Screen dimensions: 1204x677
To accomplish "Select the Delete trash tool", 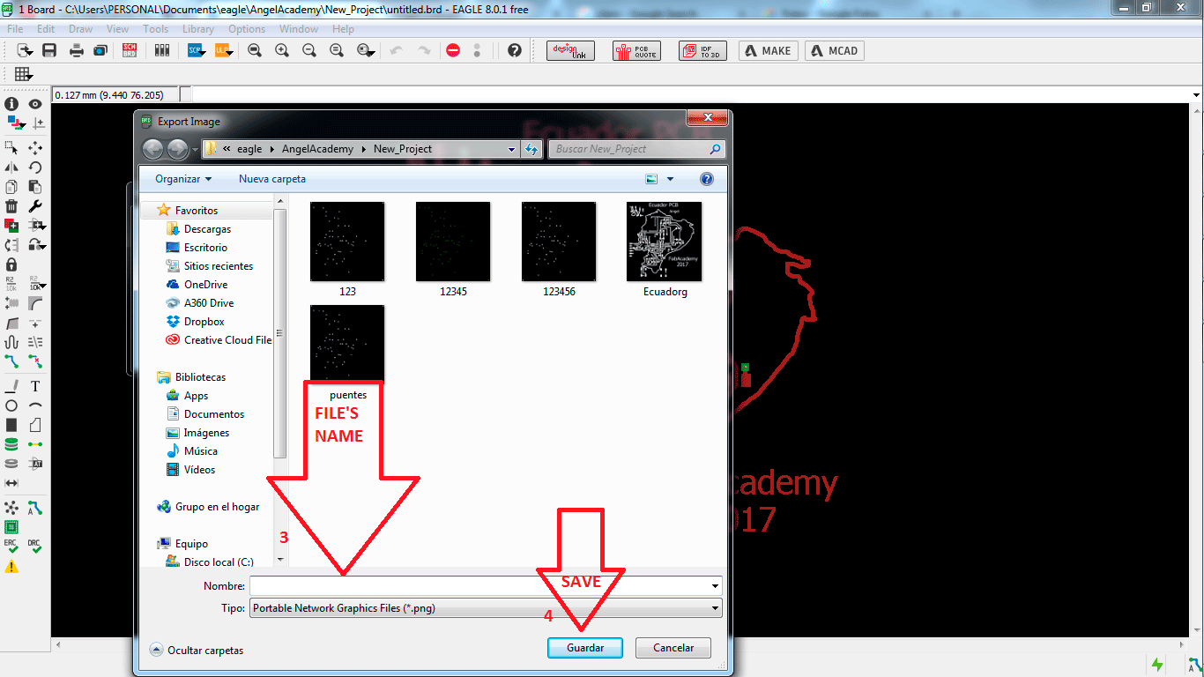I will pyautogui.click(x=11, y=206).
